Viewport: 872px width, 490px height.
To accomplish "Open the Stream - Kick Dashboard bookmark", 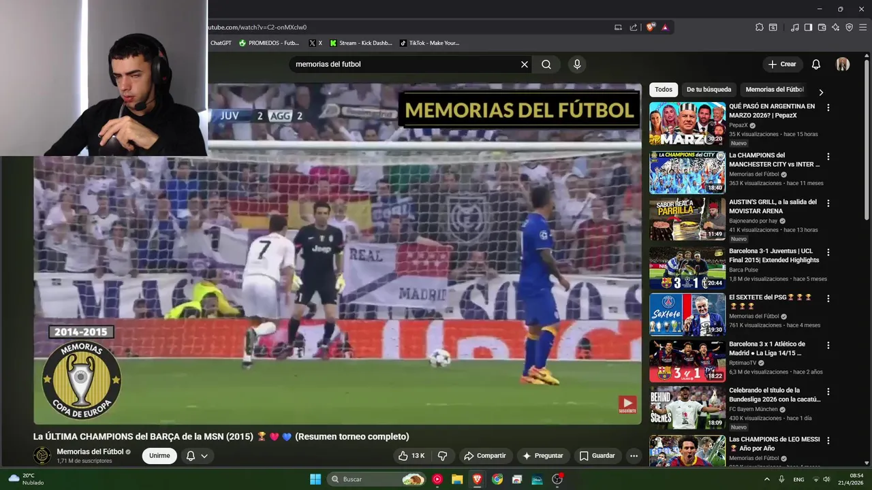I will [361, 43].
